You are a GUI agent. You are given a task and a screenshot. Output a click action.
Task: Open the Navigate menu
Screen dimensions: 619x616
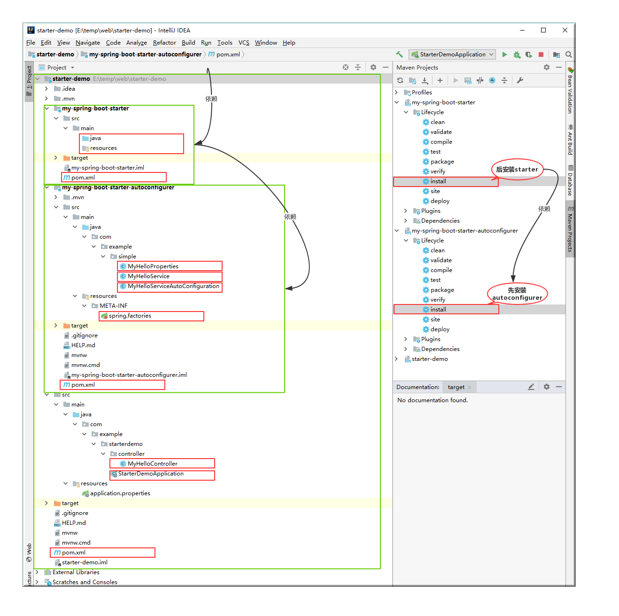88,43
